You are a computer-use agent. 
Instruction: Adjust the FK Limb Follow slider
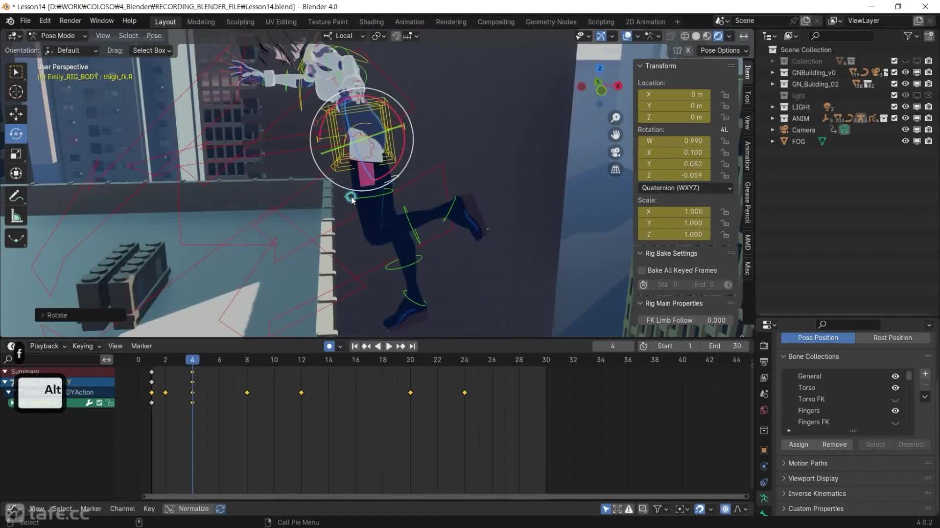click(685, 320)
